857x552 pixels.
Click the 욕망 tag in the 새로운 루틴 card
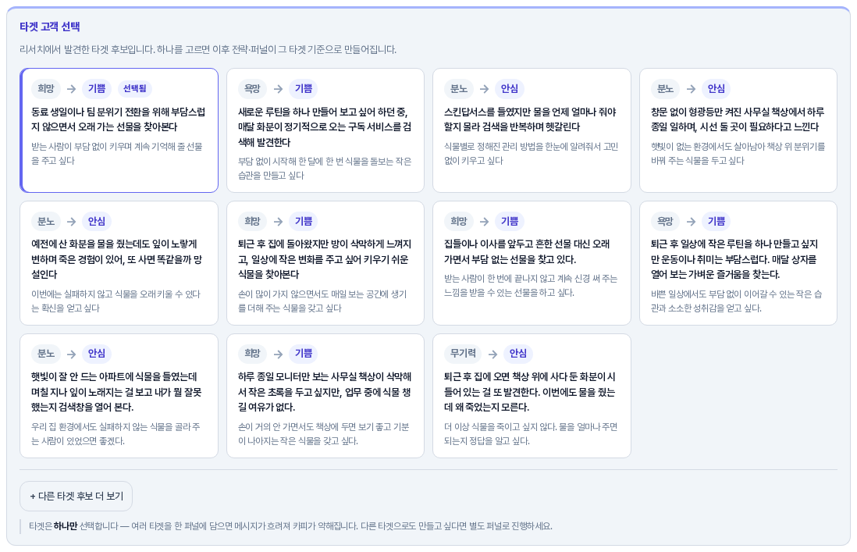pos(252,88)
